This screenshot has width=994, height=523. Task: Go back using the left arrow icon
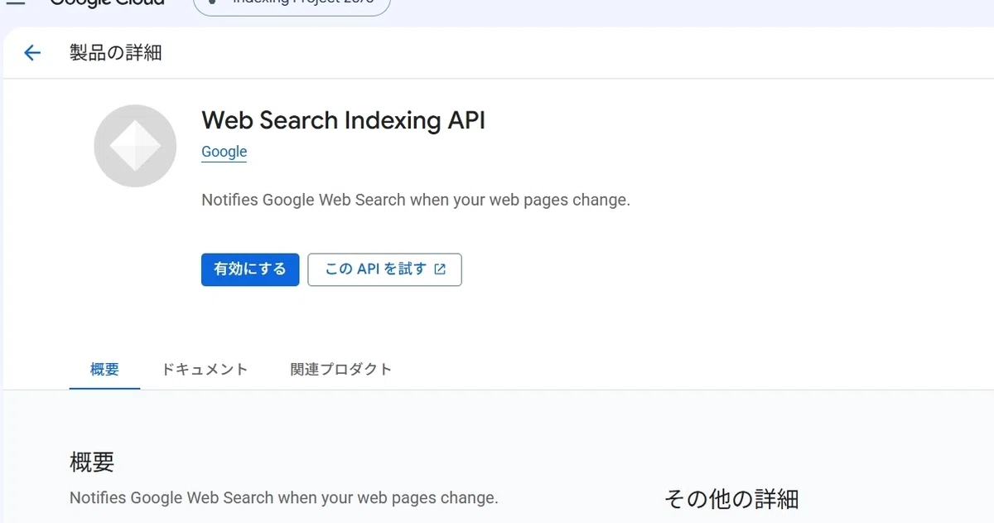(x=31, y=53)
